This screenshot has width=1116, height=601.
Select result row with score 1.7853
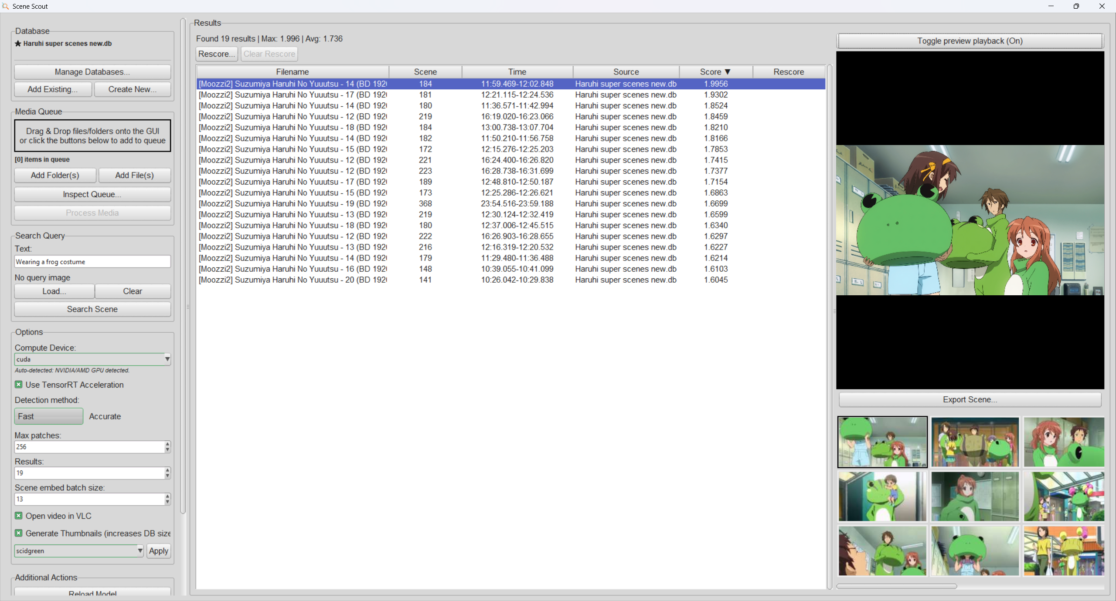[x=510, y=149]
